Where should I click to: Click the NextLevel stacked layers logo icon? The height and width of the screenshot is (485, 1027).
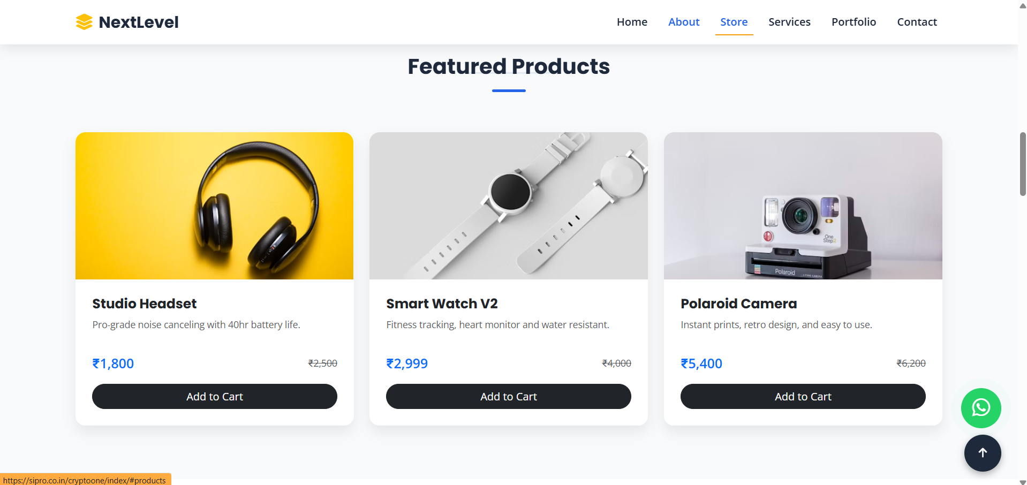point(84,22)
